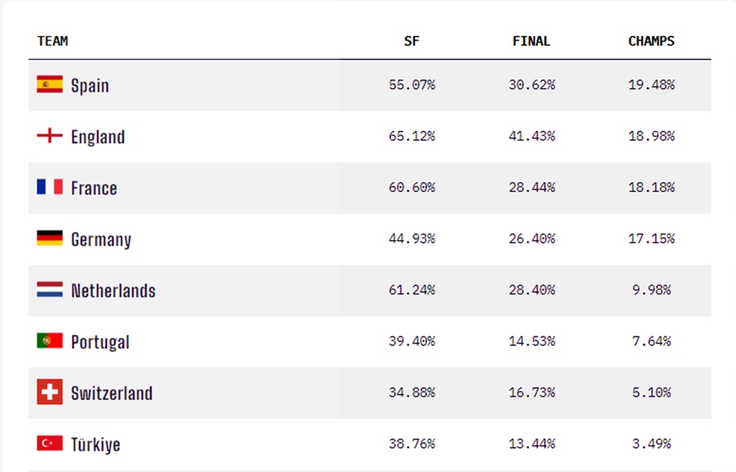The width and height of the screenshot is (736, 472).
Task: Open the England team name link
Action: tap(98, 137)
